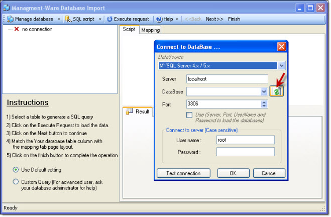The width and height of the screenshot is (331, 217).
Task: Click Execute request in the toolbar
Action: click(x=128, y=19)
